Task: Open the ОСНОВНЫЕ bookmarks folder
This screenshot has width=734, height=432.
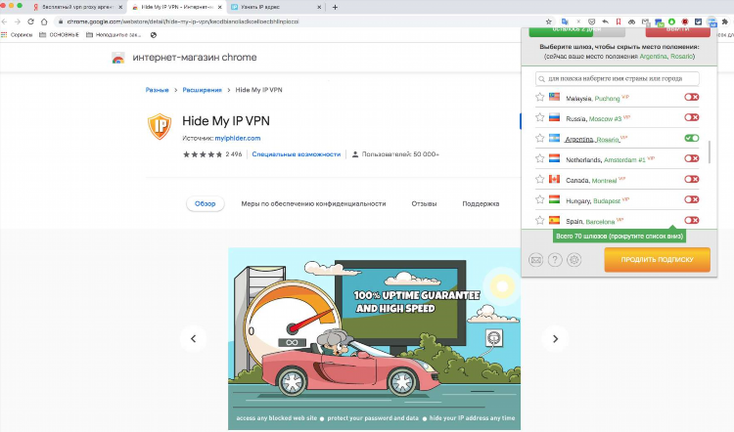Action: point(60,34)
